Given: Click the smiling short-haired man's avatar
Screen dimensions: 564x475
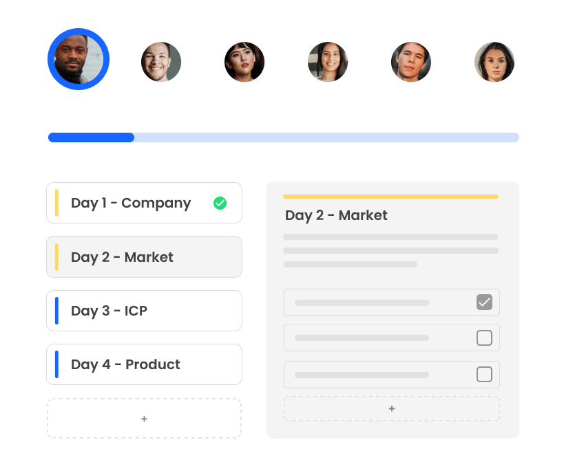Looking at the screenshot, I should (x=161, y=62).
